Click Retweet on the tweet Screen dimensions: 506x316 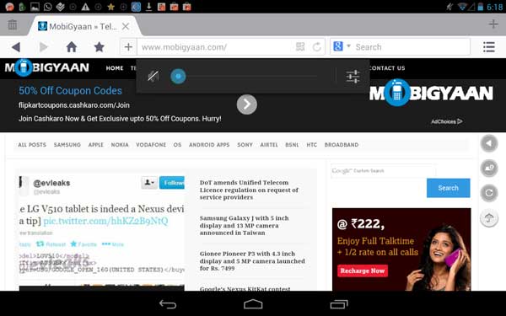click(51, 244)
